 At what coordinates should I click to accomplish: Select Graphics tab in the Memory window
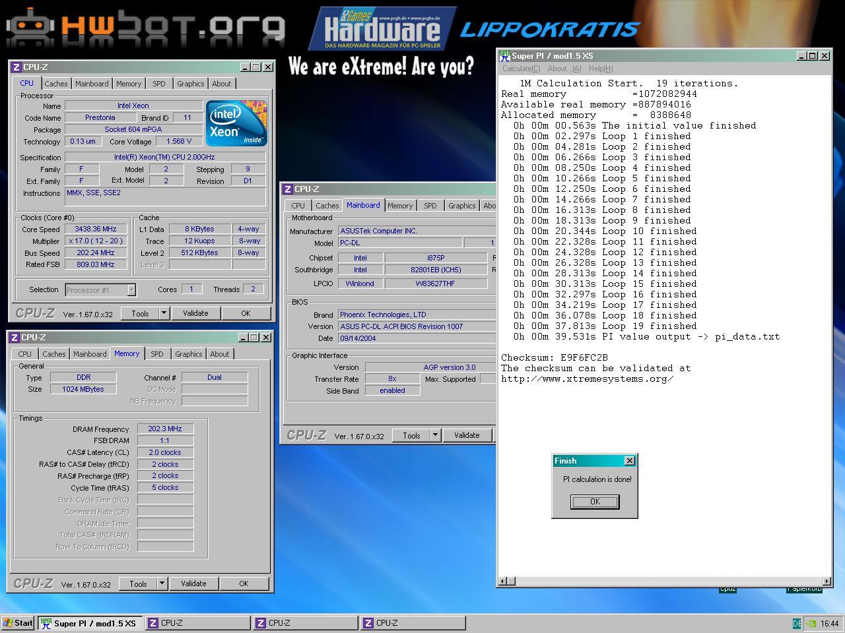(189, 354)
